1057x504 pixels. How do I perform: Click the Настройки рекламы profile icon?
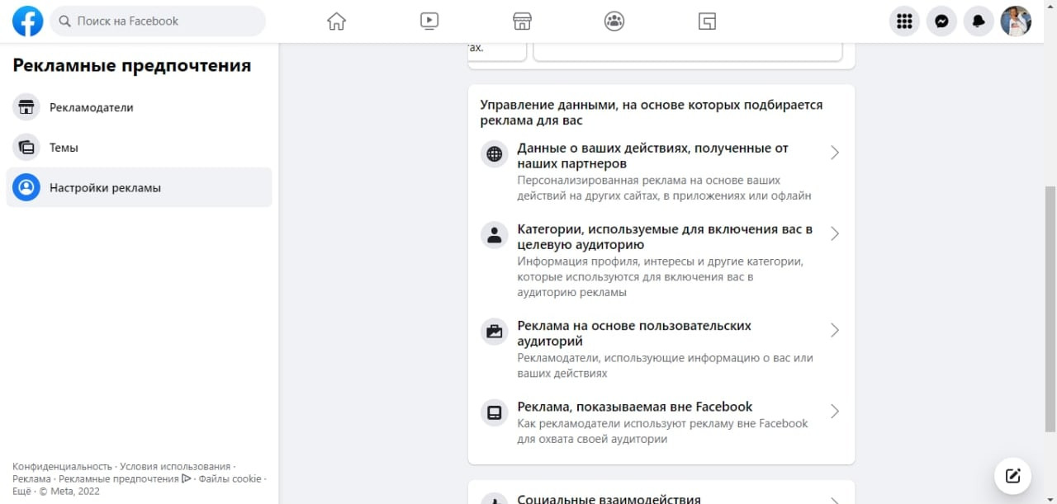[26, 188]
